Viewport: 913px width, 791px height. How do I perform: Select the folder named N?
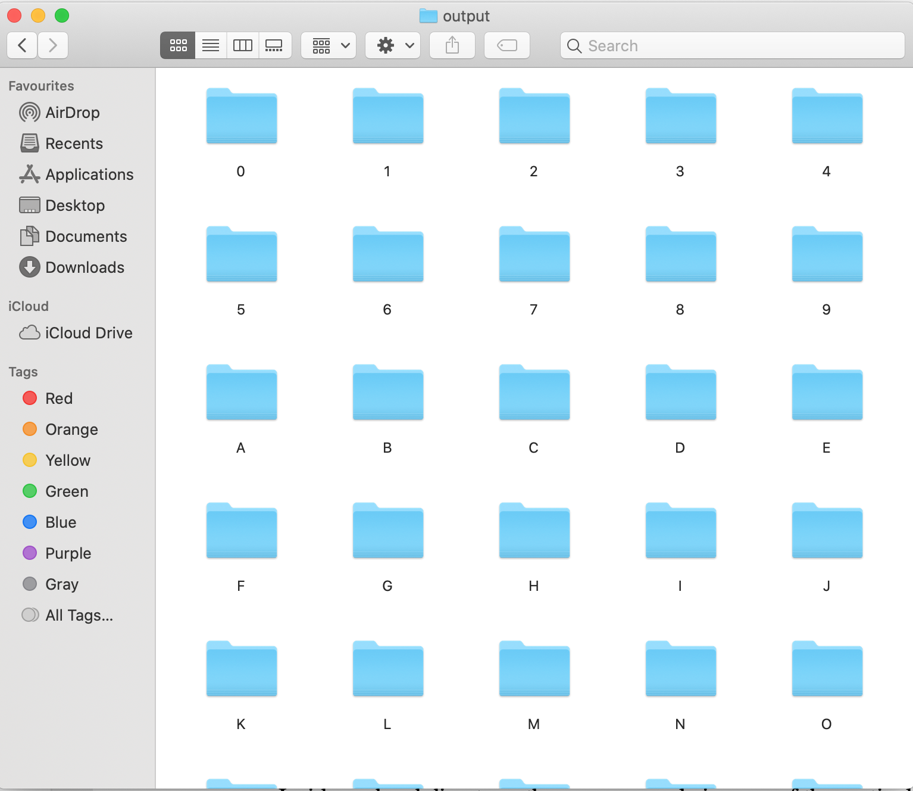click(x=681, y=669)
